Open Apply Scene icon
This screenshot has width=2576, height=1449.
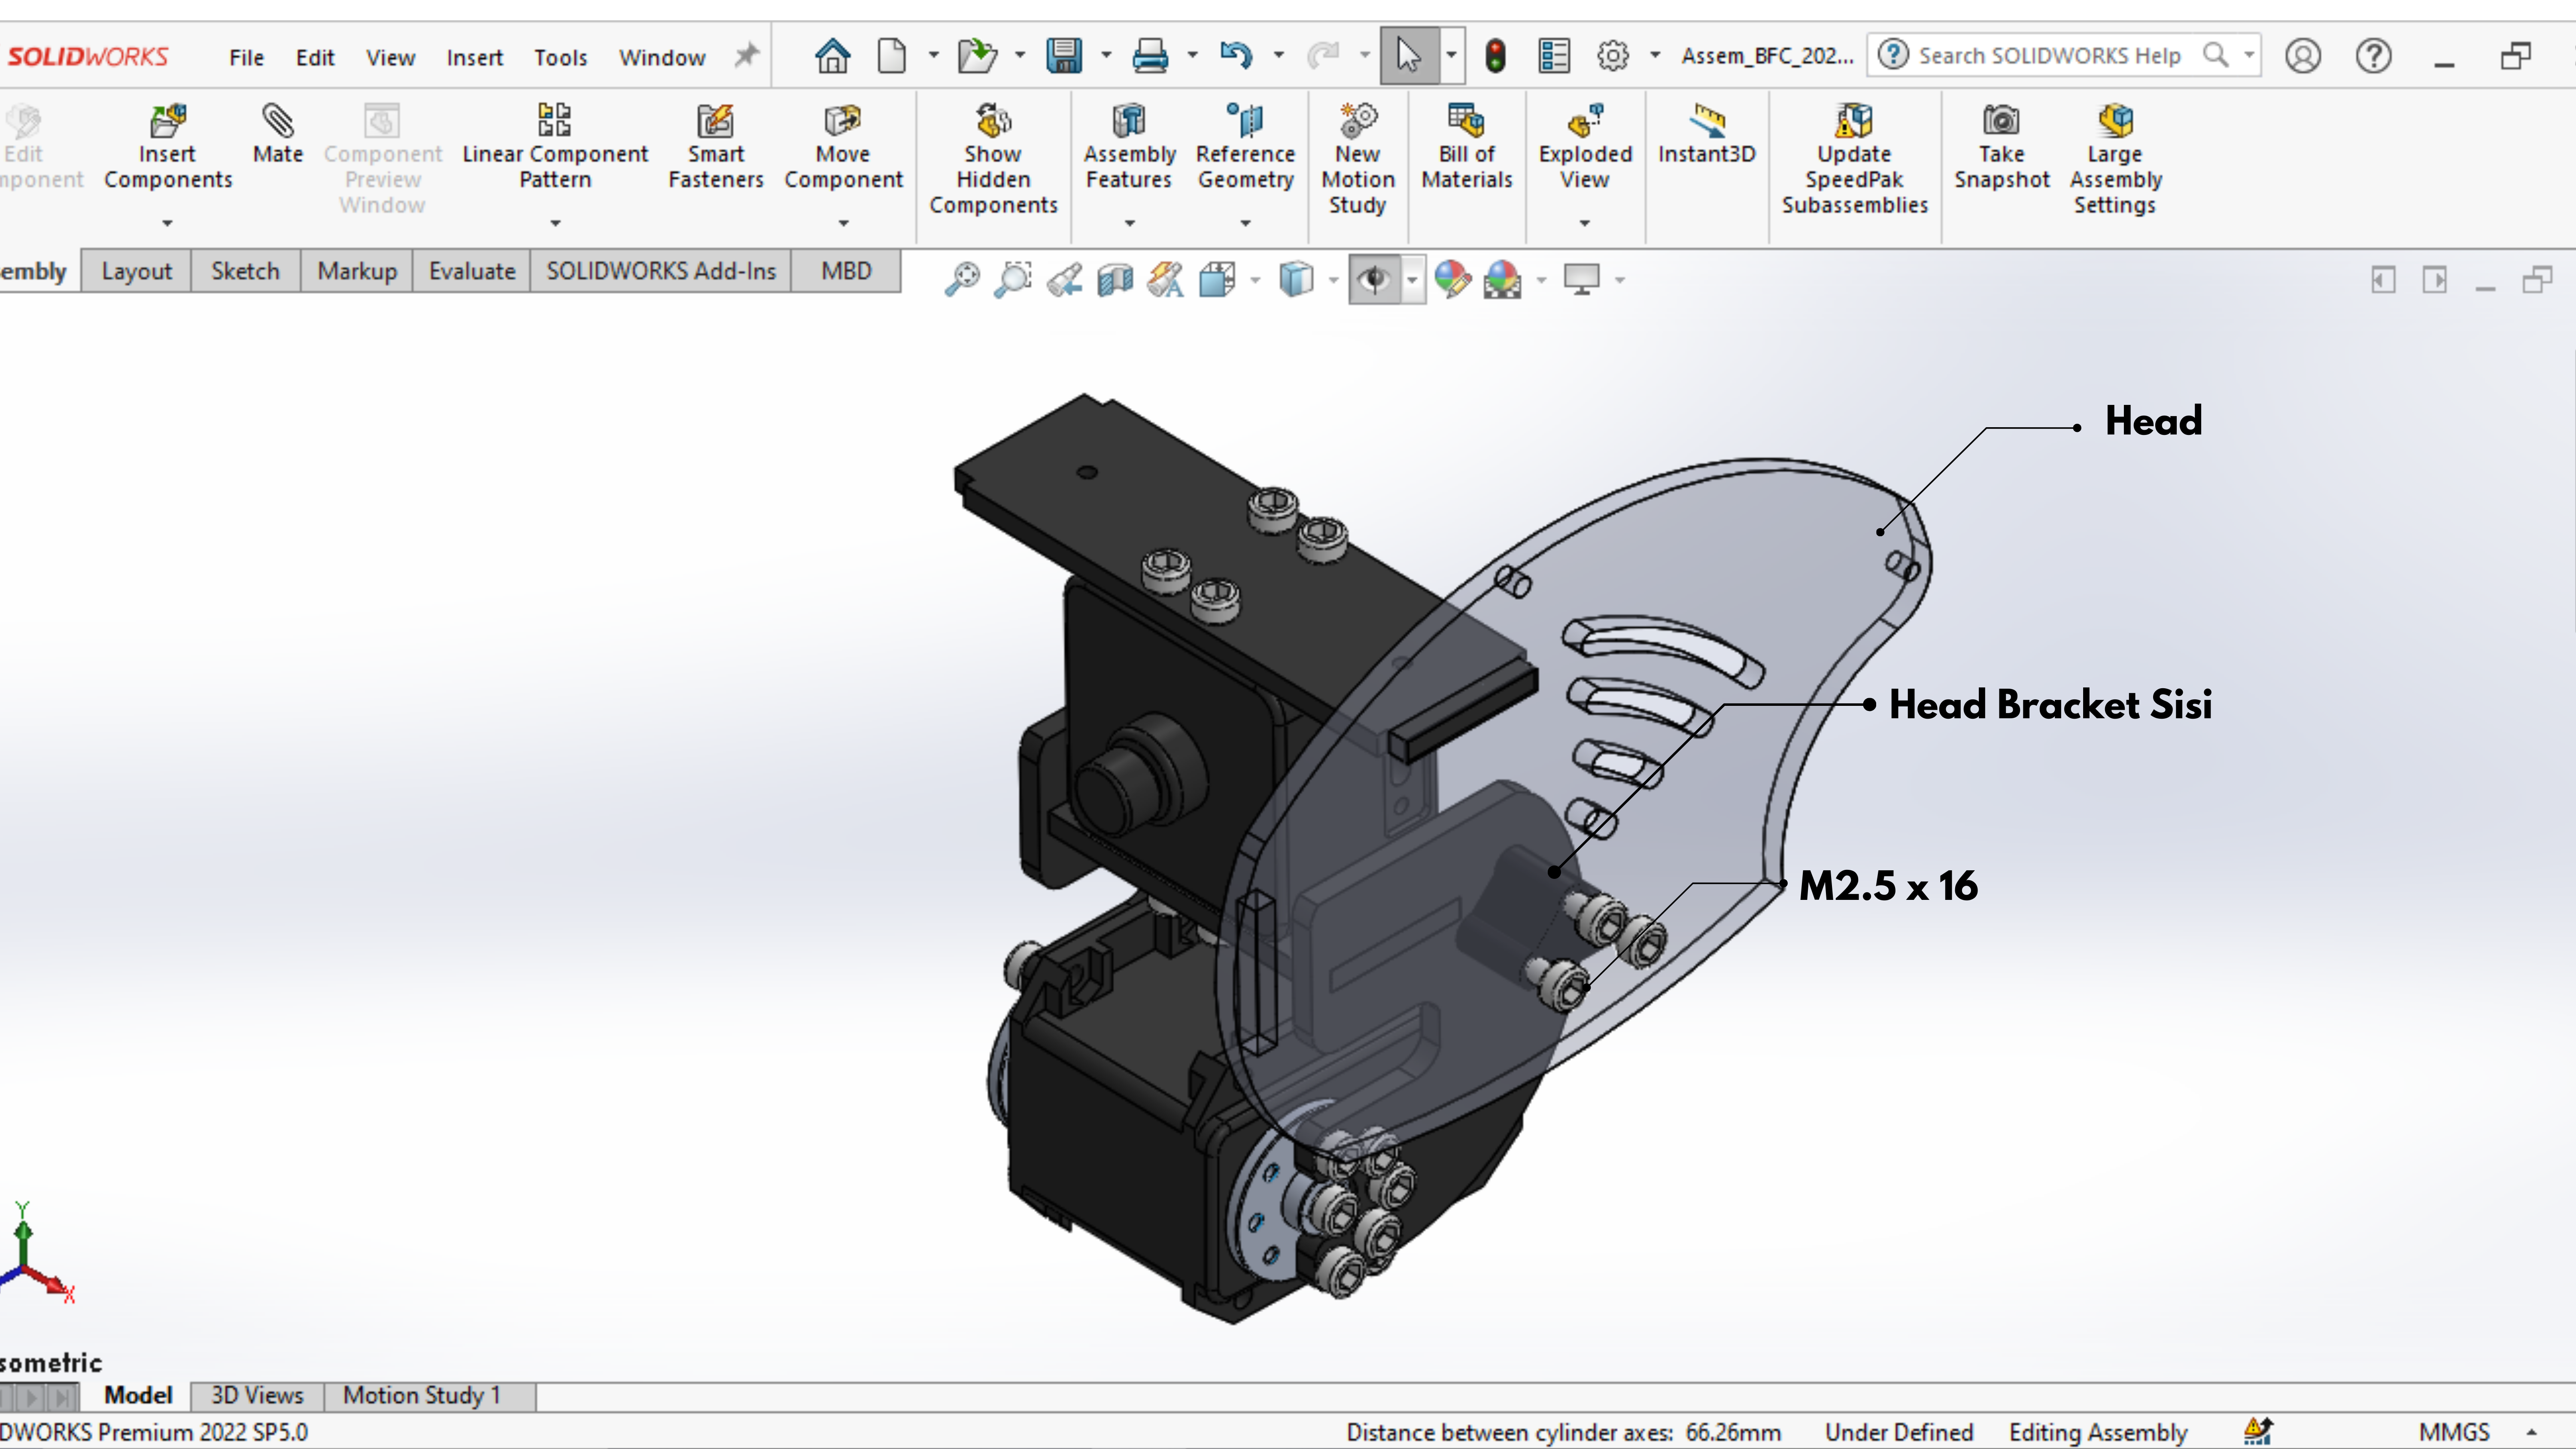click(x=1502, y=279)
